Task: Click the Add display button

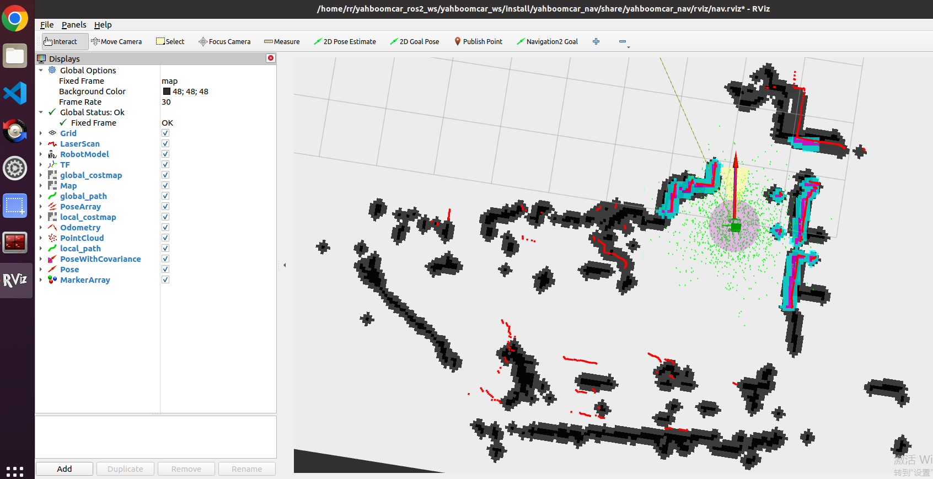Action: pyautogui.click(x=65, y=469)
